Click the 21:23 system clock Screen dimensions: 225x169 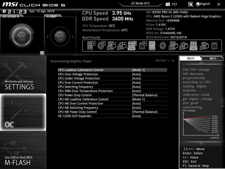[x=17, y=12]
